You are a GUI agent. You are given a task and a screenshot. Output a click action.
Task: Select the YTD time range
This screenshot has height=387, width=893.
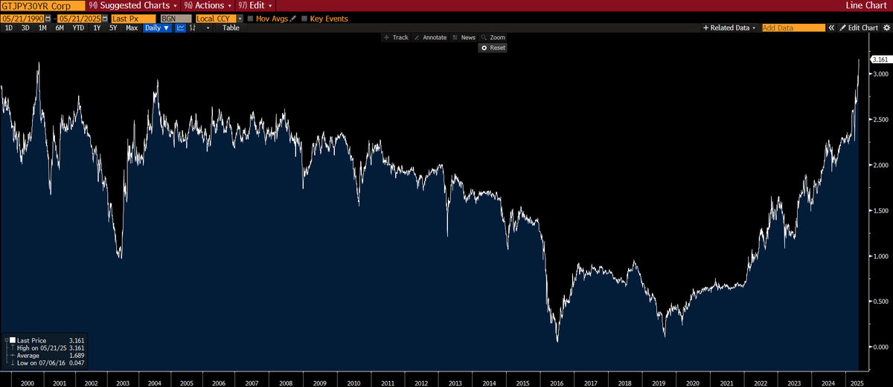[78, 27]
